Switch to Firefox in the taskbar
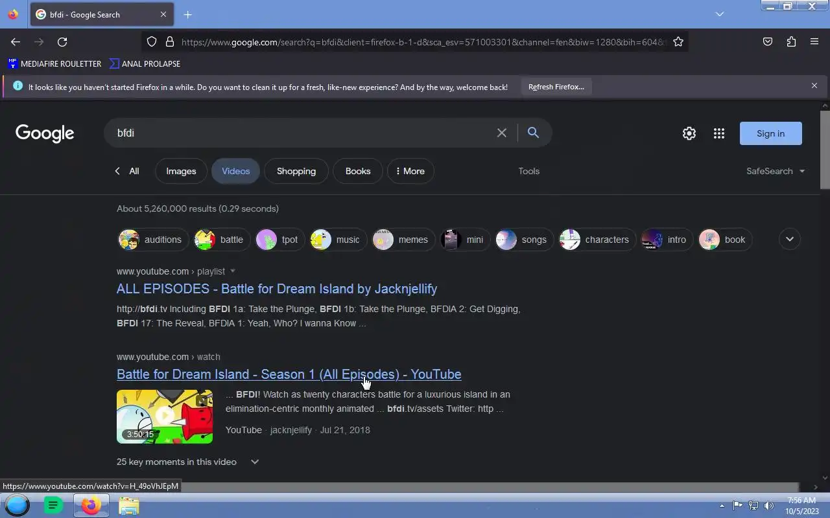Screen dimensions: 830x518 tap(91, 505)
